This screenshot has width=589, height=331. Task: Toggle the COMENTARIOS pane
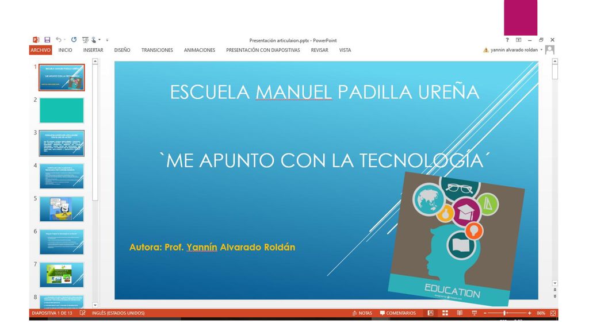[398, 313]
